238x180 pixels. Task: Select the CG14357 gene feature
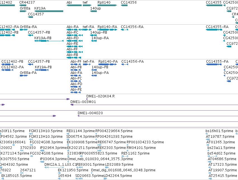pyautogui.click(x=30, y=17)
